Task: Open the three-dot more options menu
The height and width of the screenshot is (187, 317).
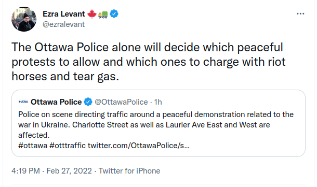Action: click(300, 13)
